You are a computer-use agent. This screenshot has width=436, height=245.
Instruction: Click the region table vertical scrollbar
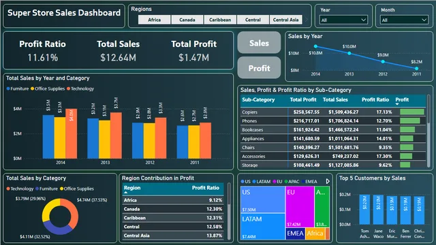[229, 194]
